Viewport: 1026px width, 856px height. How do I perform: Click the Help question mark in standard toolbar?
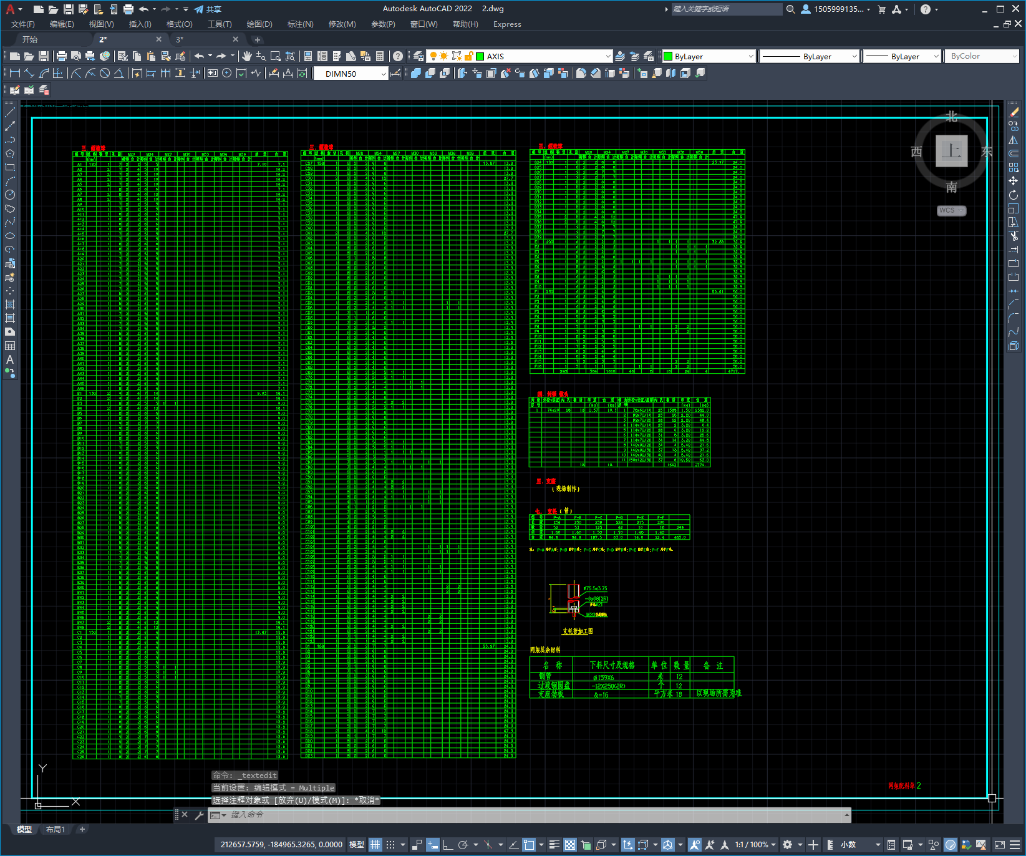[x=398, y=56]
